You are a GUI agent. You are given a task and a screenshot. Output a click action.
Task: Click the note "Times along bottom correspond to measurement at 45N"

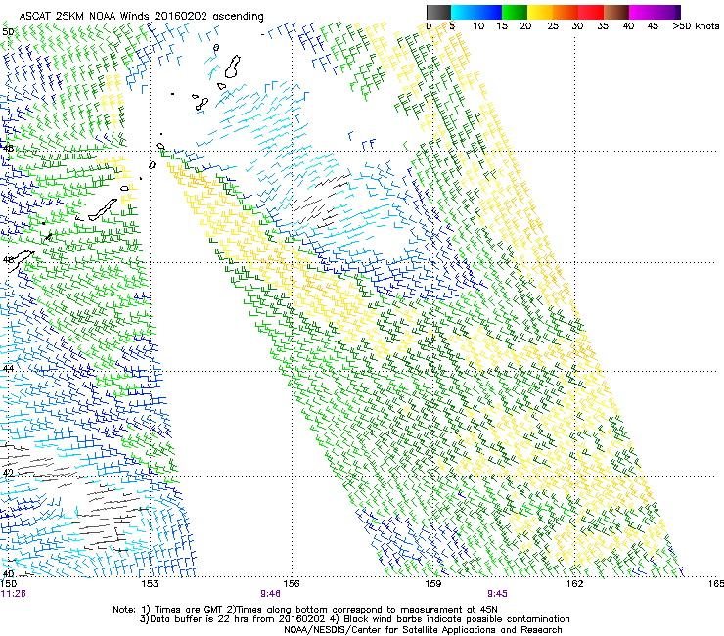coord(367,610)
